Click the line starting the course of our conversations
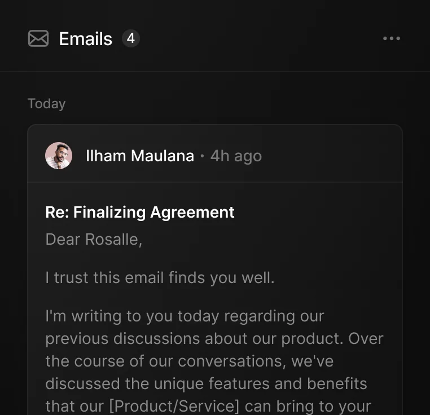 189,361
